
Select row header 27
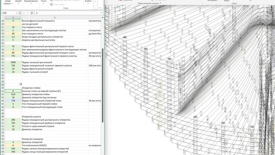[3, 46]
